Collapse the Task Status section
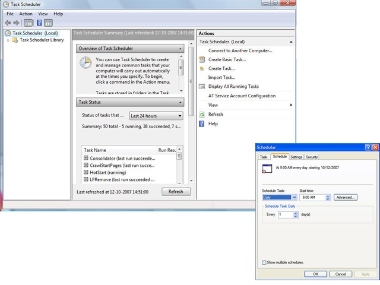The height and width of the screenshot is (285, 380). [180, 103]
